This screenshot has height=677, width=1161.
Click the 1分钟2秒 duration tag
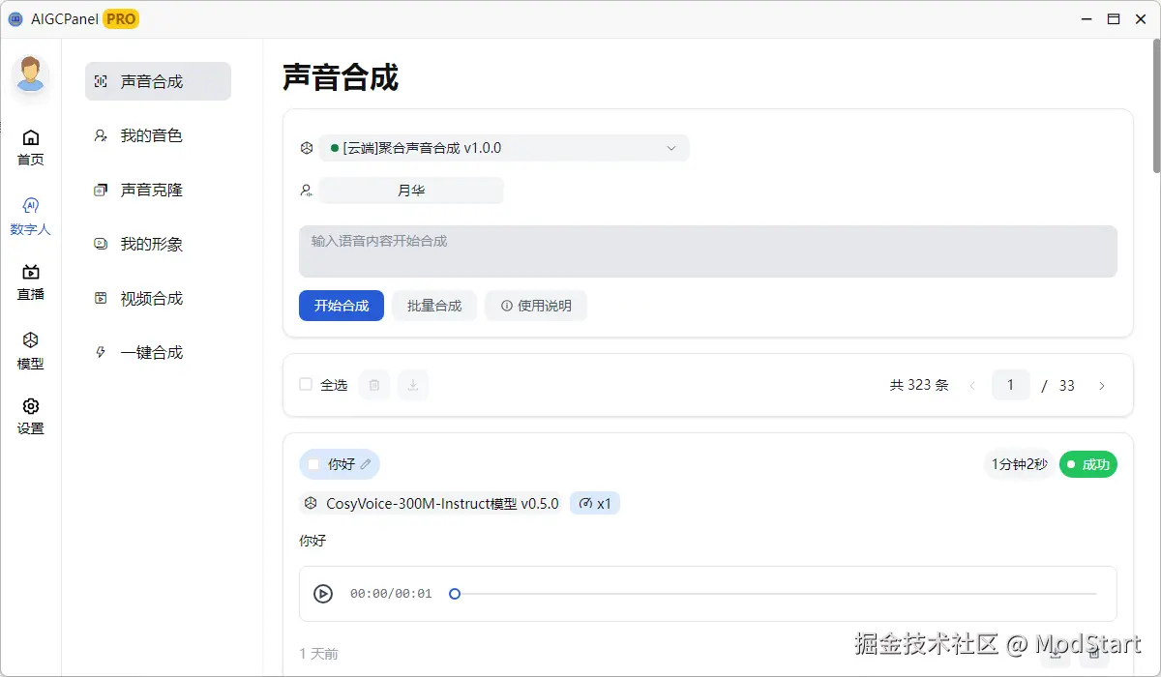pyautogui.click(x=1020, y=464)
